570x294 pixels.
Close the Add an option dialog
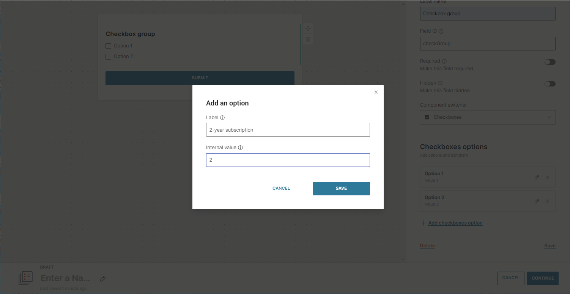[376, 93]
